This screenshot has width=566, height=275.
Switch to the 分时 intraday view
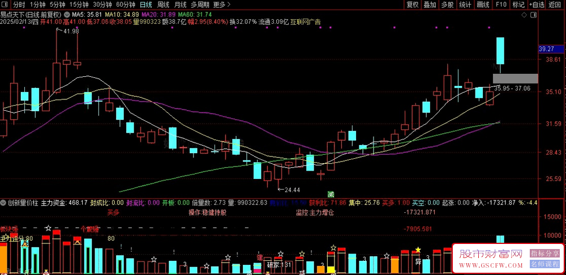pos(19,5)
